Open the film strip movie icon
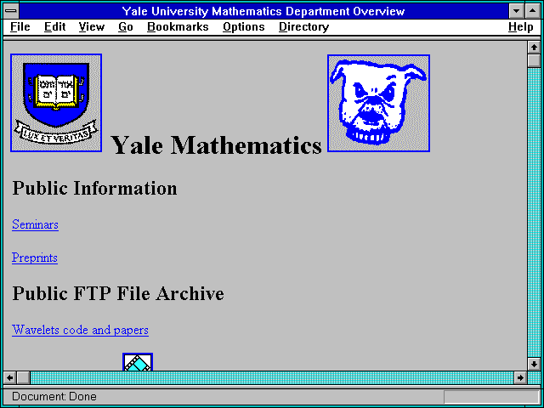This screenshot has height=408, width=544. (138, 362)
